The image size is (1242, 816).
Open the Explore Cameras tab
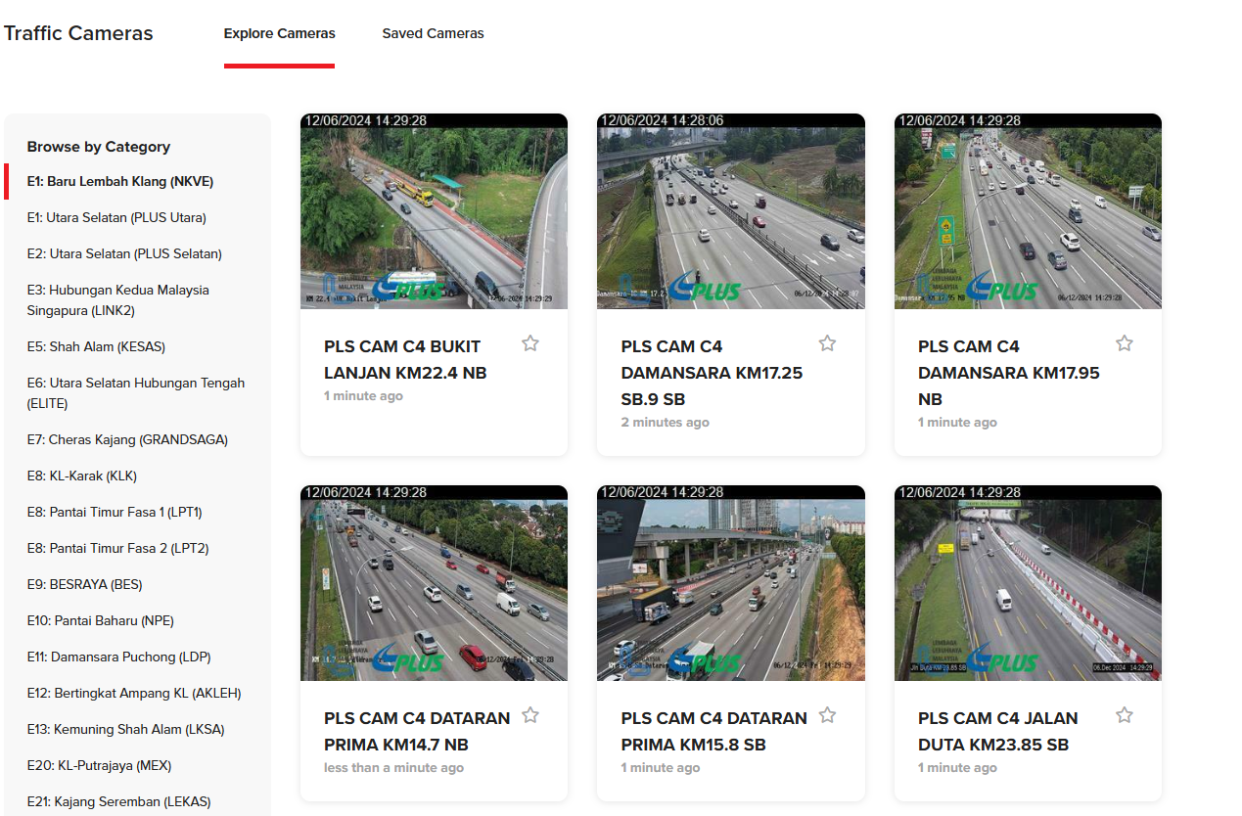coord(279,33)
